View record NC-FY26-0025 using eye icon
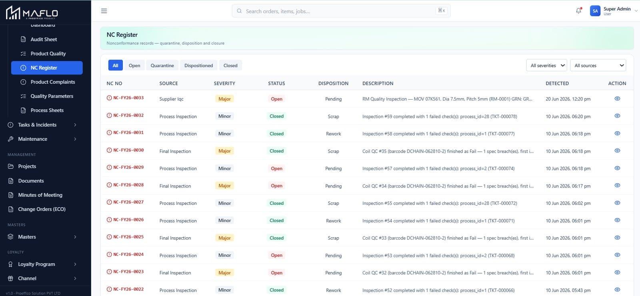 point(617,238)
